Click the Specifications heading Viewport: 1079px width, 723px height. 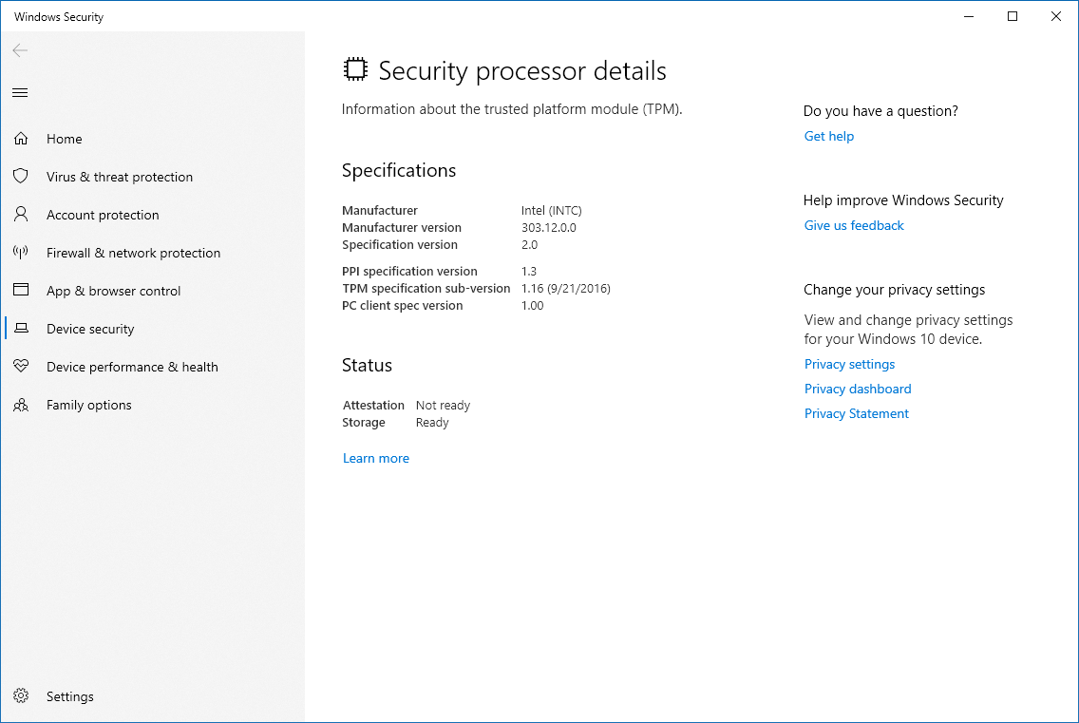(398, 170)
